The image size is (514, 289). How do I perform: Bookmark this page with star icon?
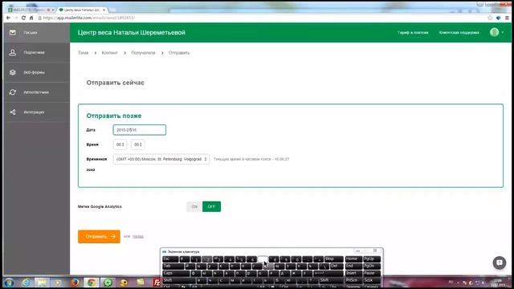point(490,18)
